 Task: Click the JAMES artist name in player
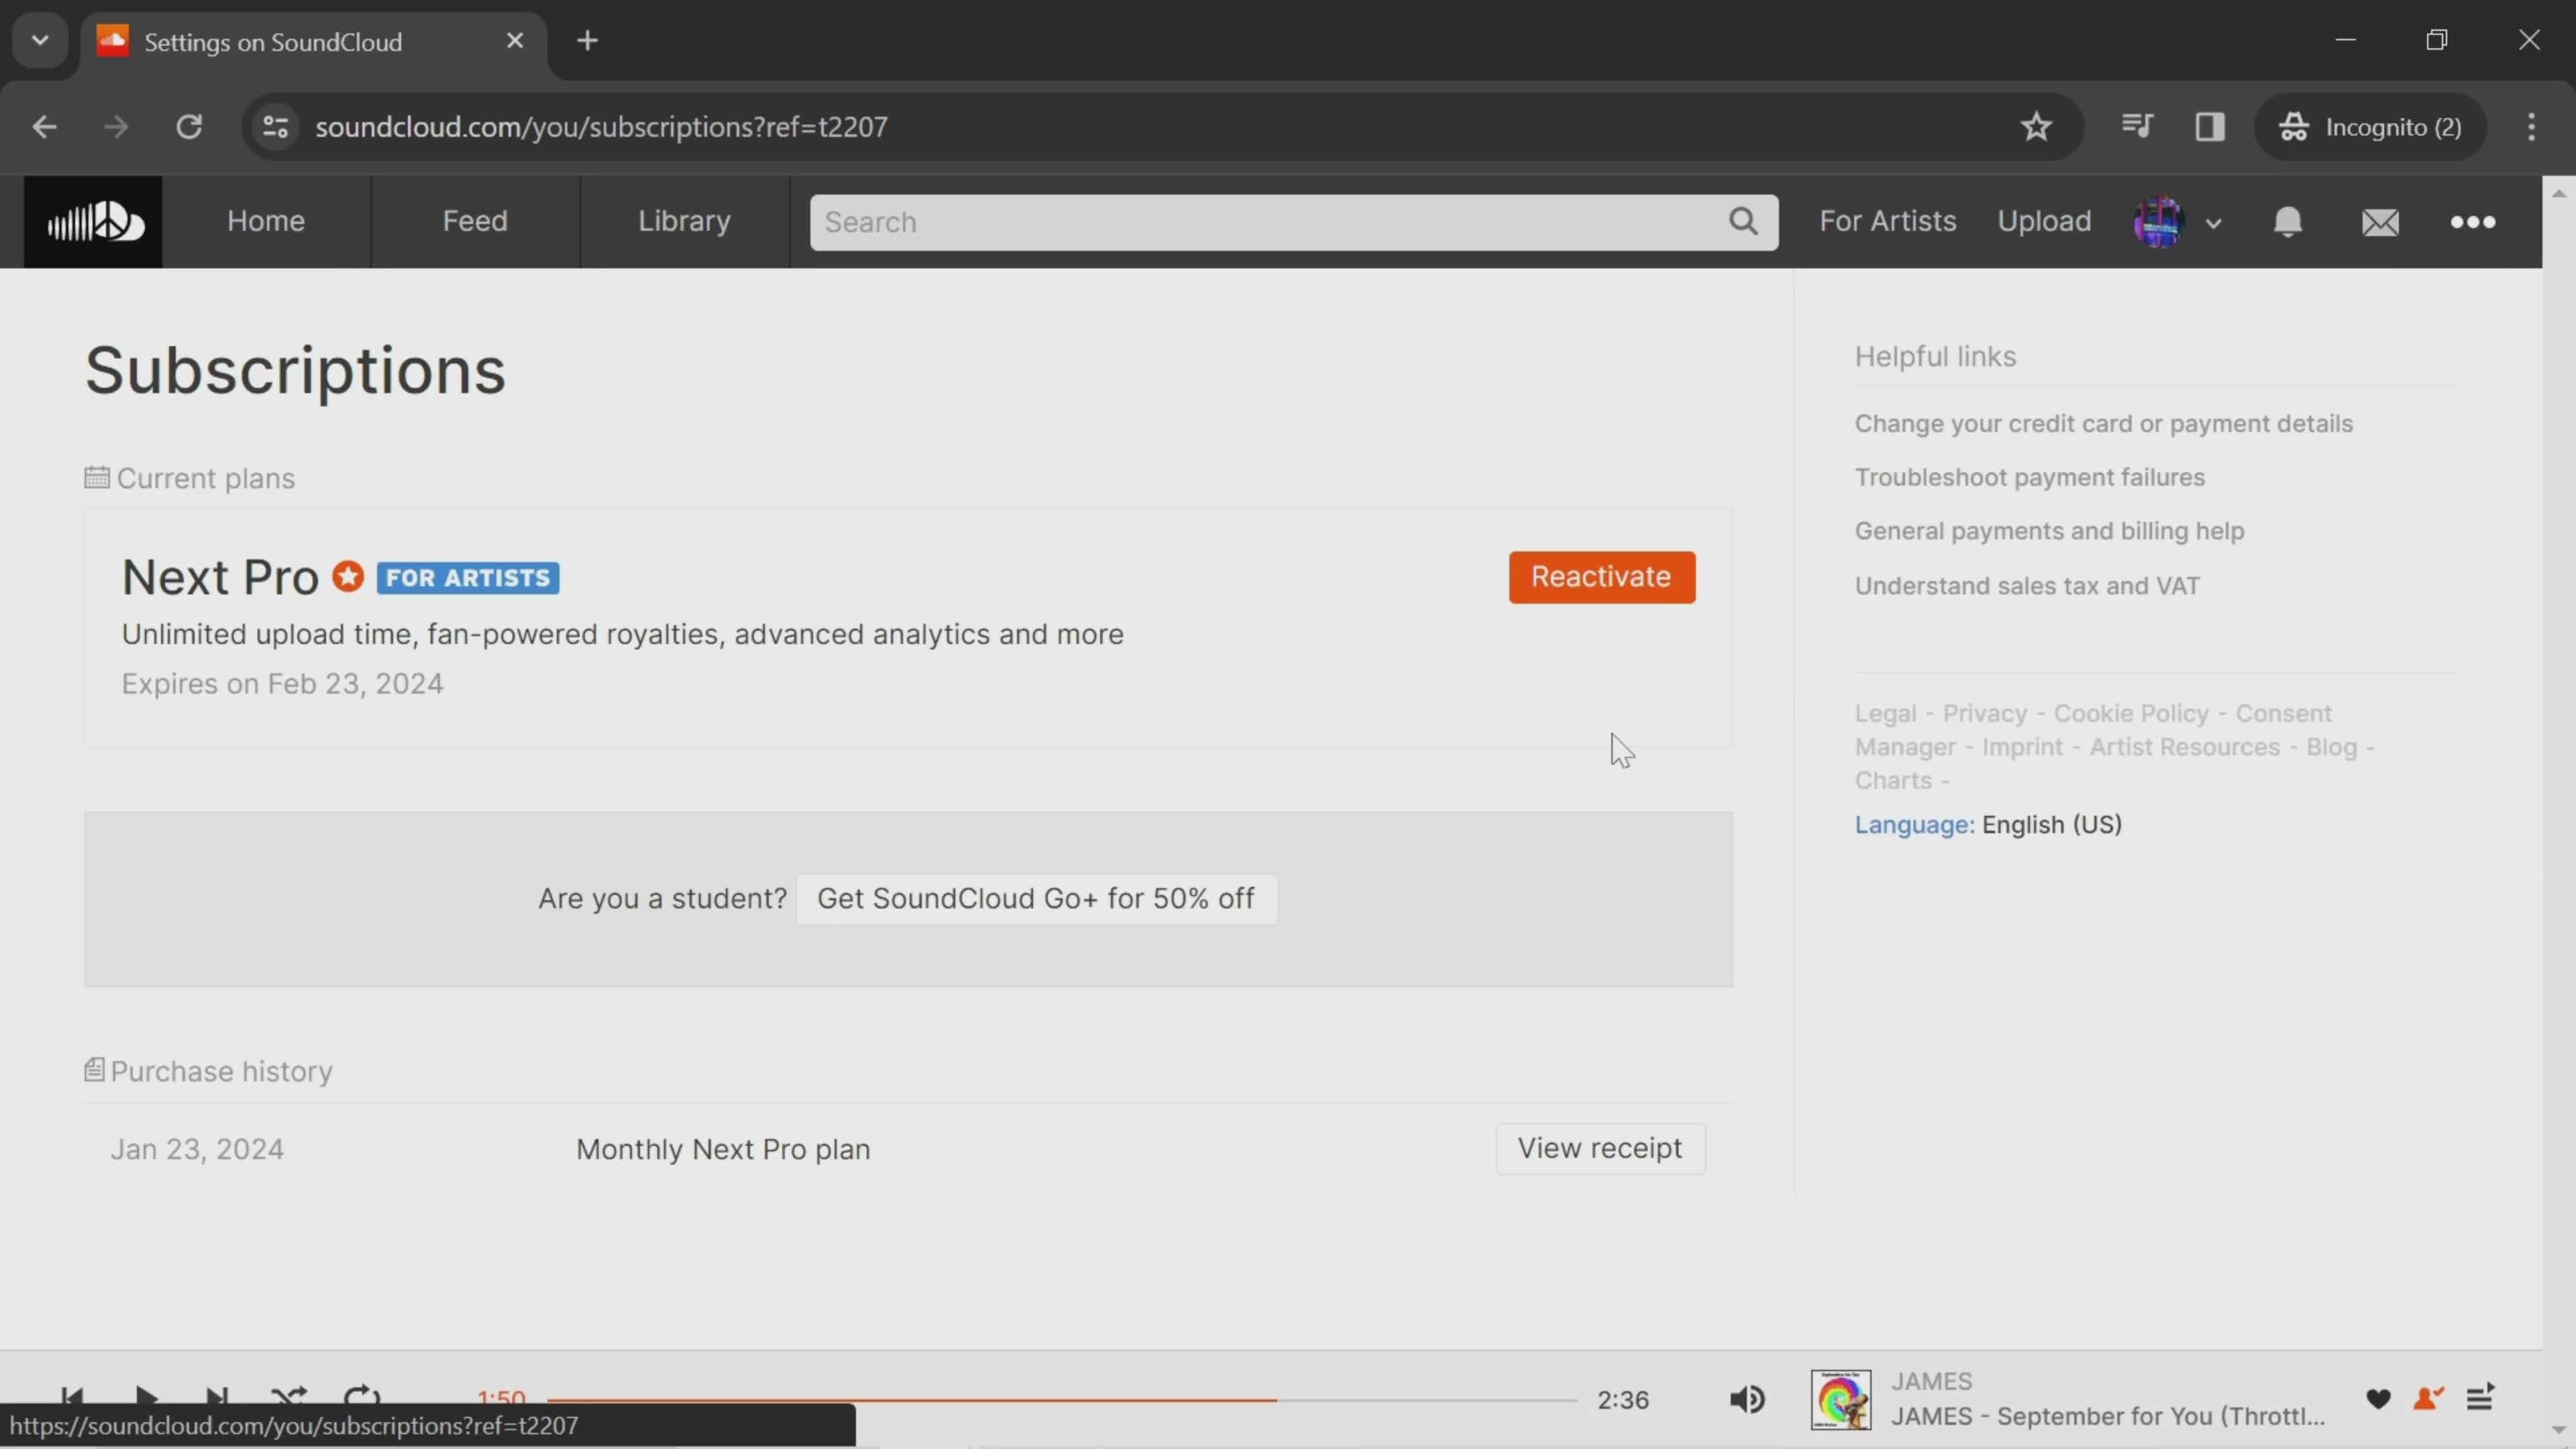tap(1931, 1382)
